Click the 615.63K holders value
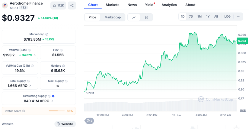This screenshot has width=249, height=129. point(58,71)
